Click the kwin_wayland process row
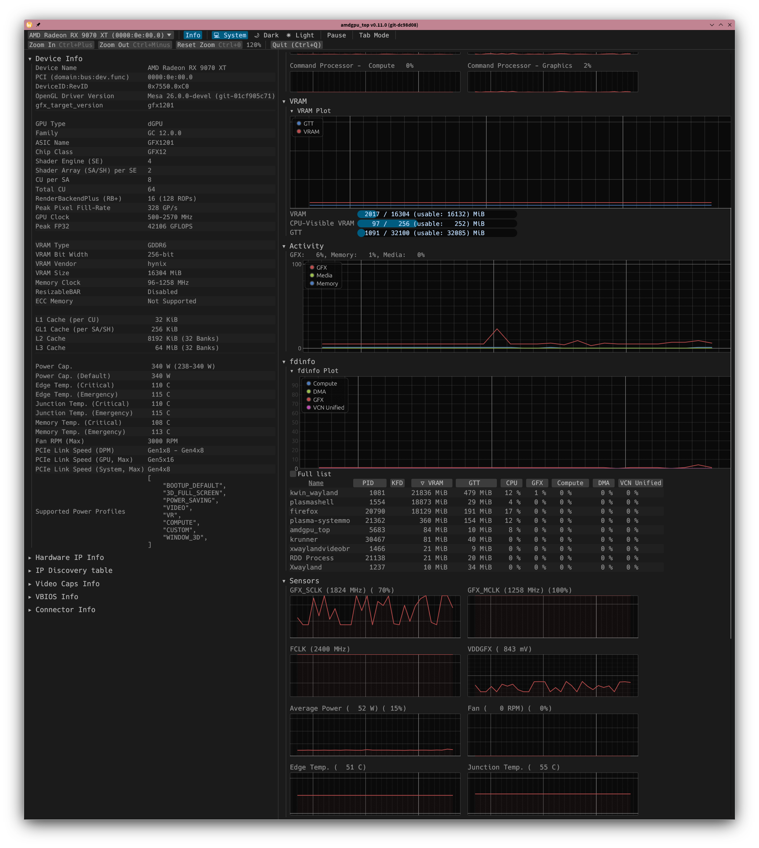The image size is (759, 848). tap(314, 493)
